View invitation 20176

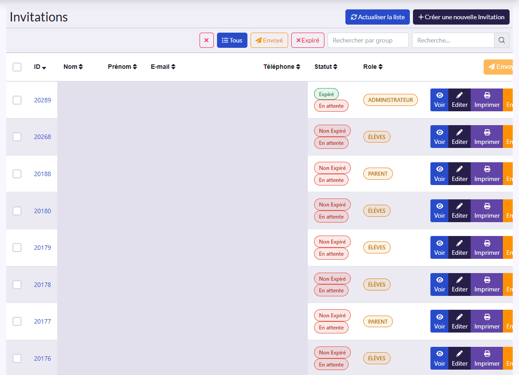click(439, 358)
